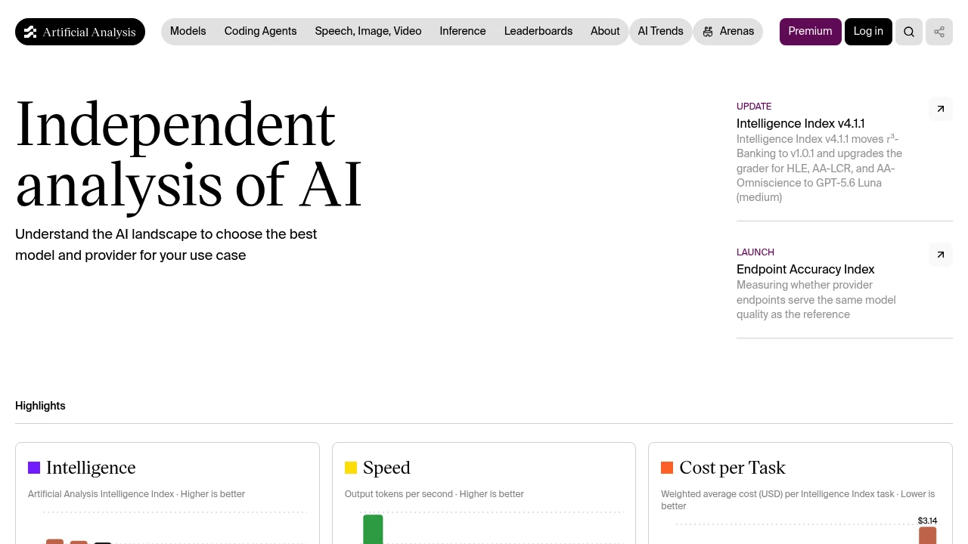Image resolution: width=968 pixels, height=544 pixels.
Task: Open the search icon button
Action: pyautogui.click(x=909, y=32)
